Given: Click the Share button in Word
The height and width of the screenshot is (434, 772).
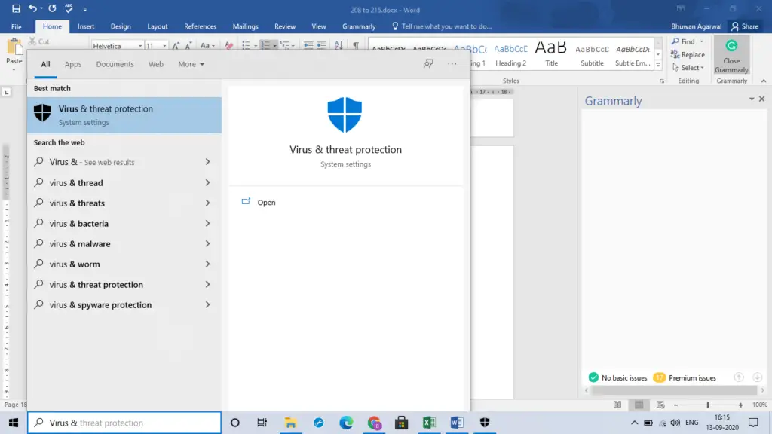Looking at the screenshot, I should [745, 26].
